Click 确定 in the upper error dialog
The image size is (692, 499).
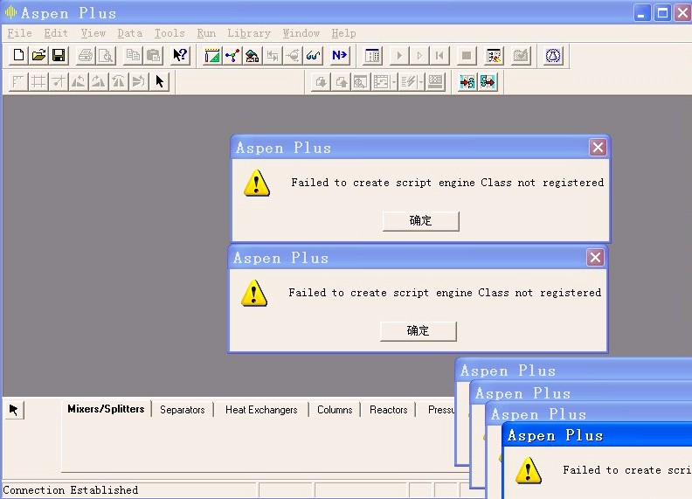click(x=420, y=221)
